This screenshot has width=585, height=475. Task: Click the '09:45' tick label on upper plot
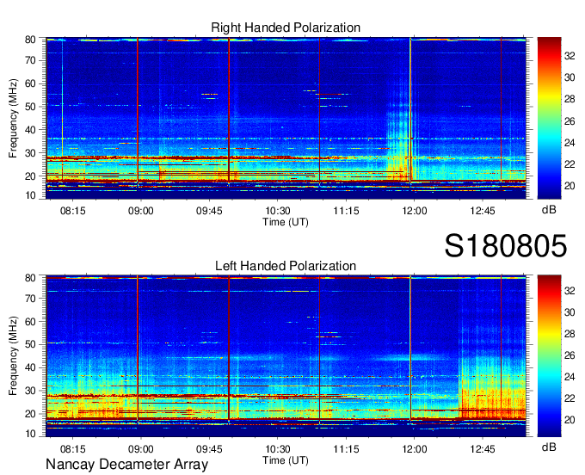209,211
